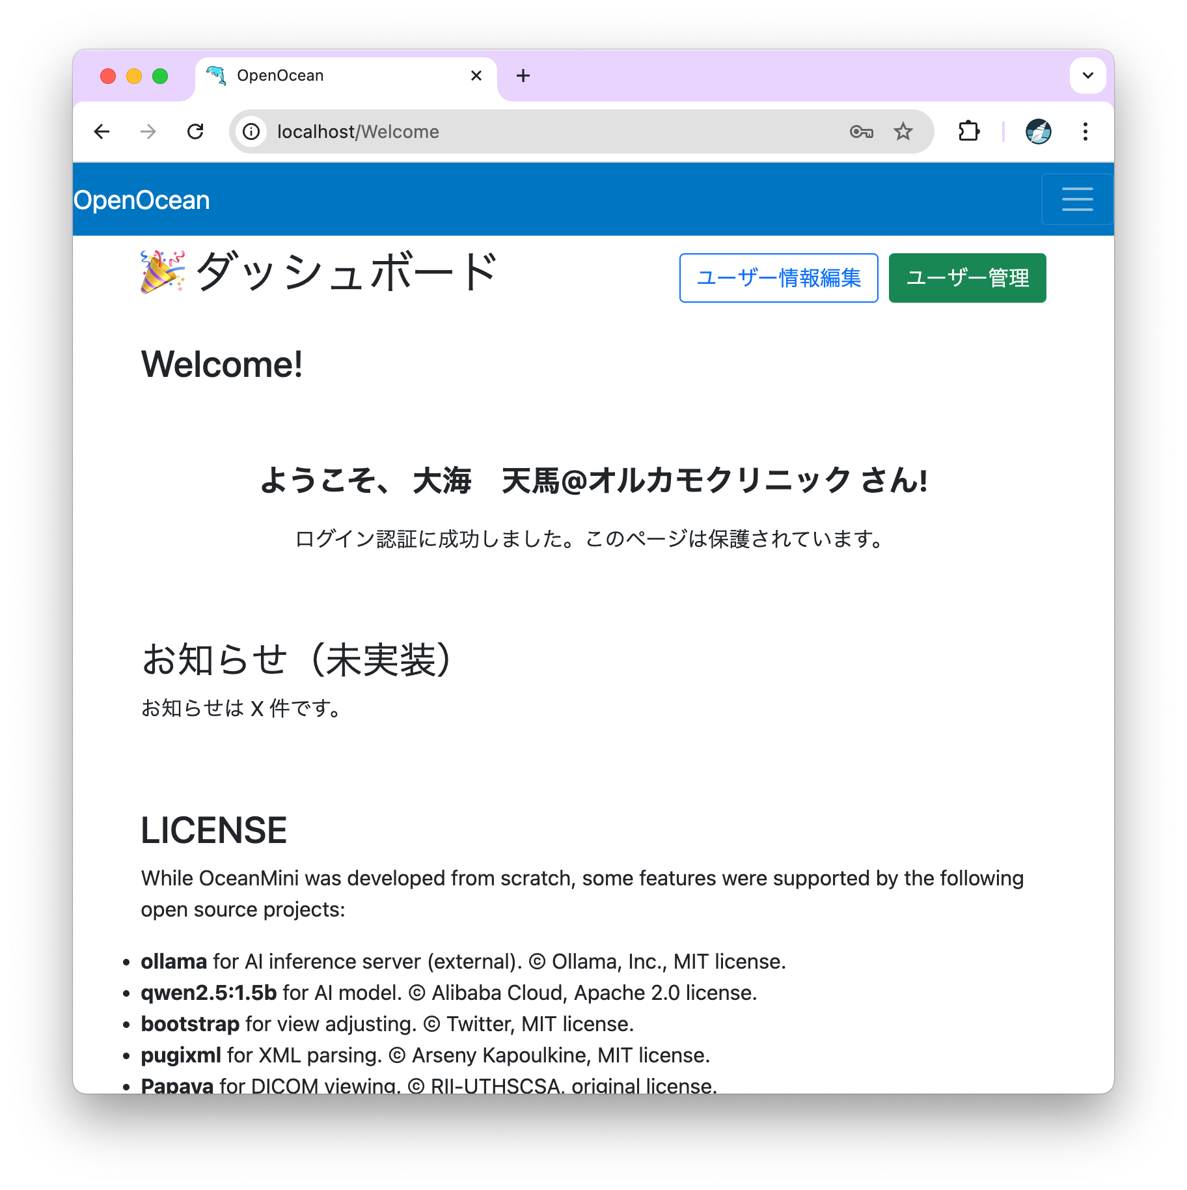1187x1190 pixels.
Task: Click the OpenOcean brand link in navbar
Action: click(x=142, y=201)
